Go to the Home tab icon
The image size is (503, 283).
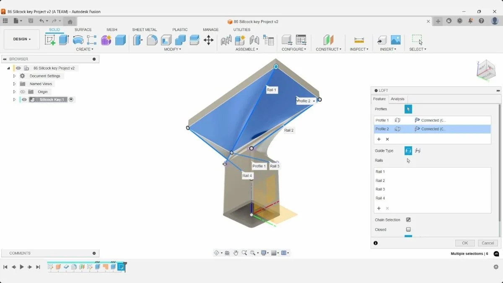coord(70,21)
